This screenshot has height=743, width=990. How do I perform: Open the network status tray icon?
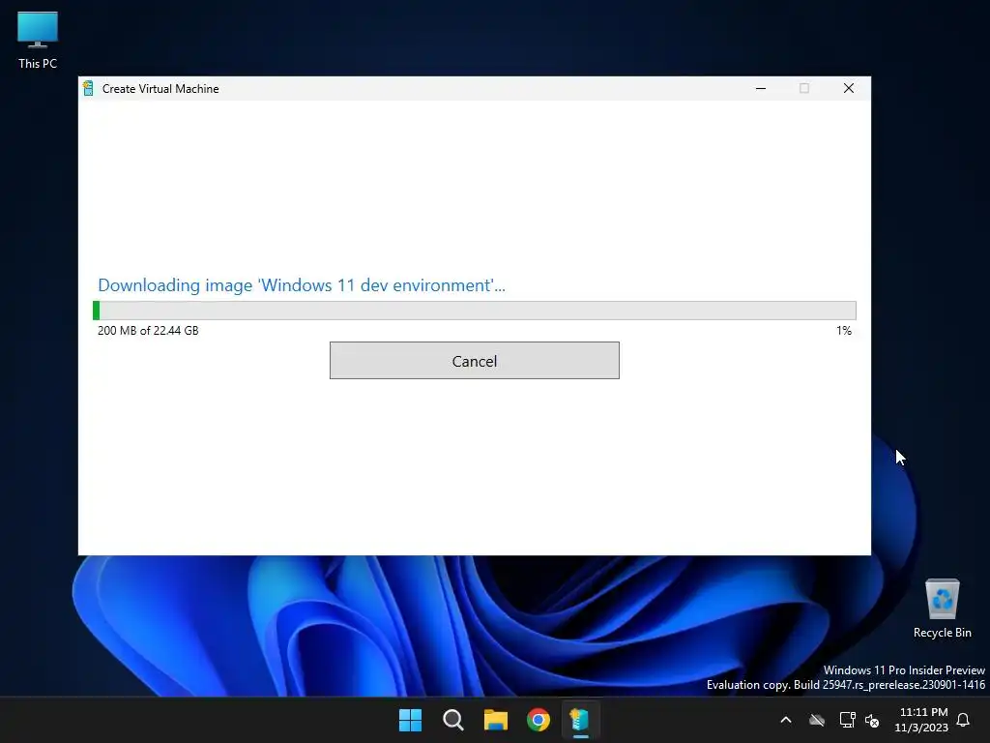point(847,720)
